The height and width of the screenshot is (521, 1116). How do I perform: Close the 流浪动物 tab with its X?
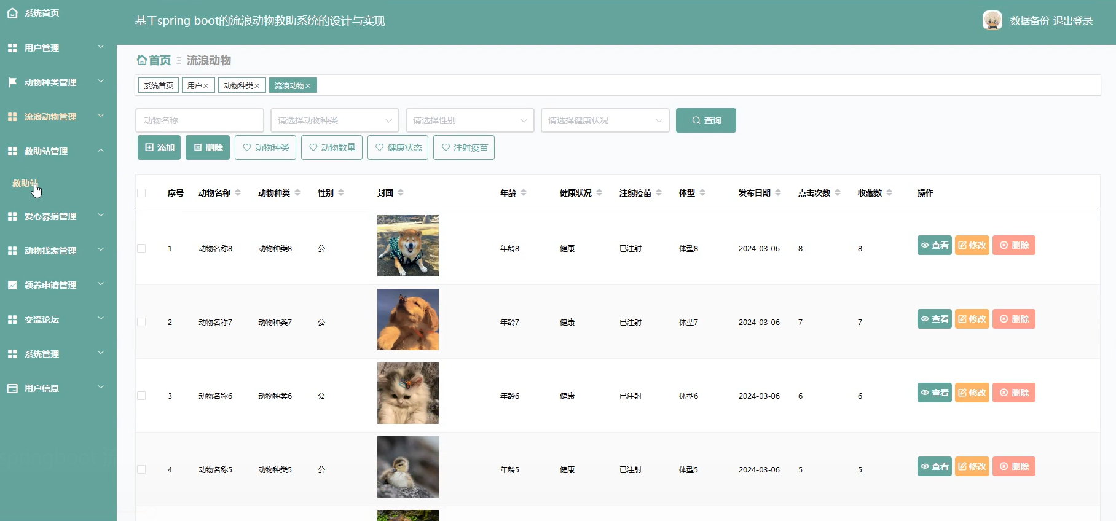308,85
